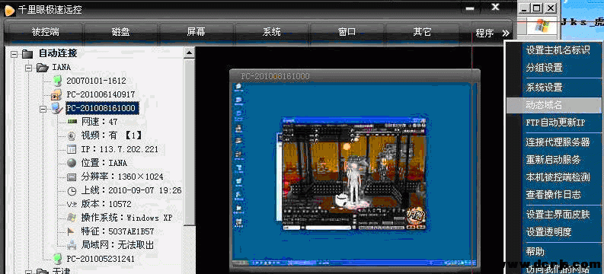Click the network icon beside 局域网：无法取出
This screenshot has height=274, width=604.
coord(72,245)
